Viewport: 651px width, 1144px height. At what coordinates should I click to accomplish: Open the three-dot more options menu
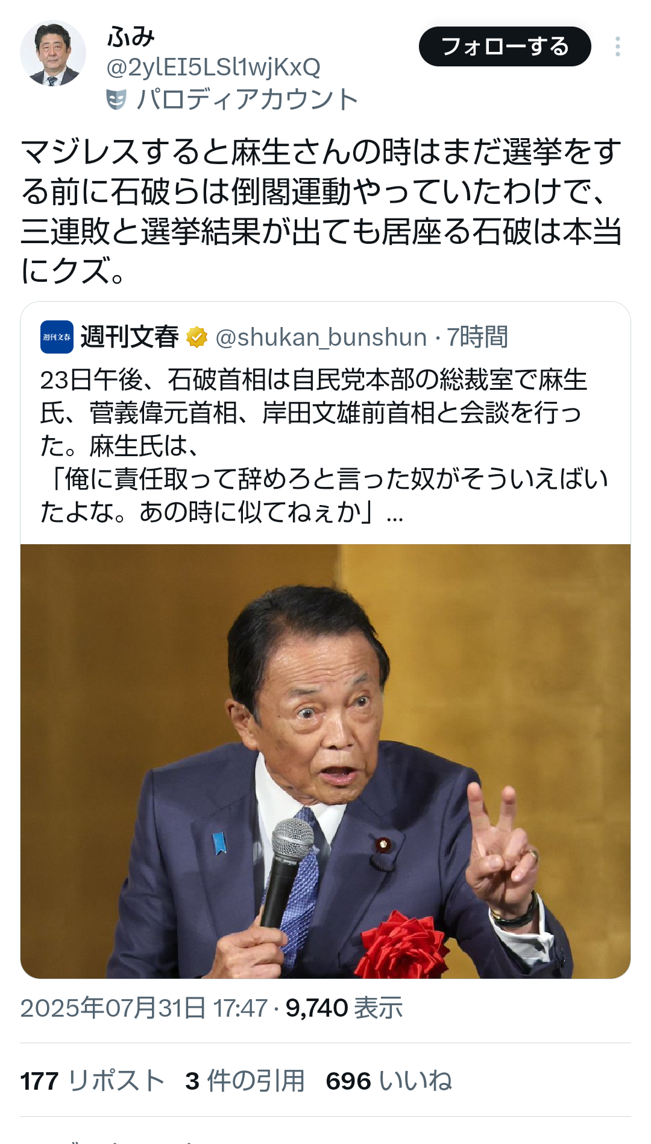[618, 46]
